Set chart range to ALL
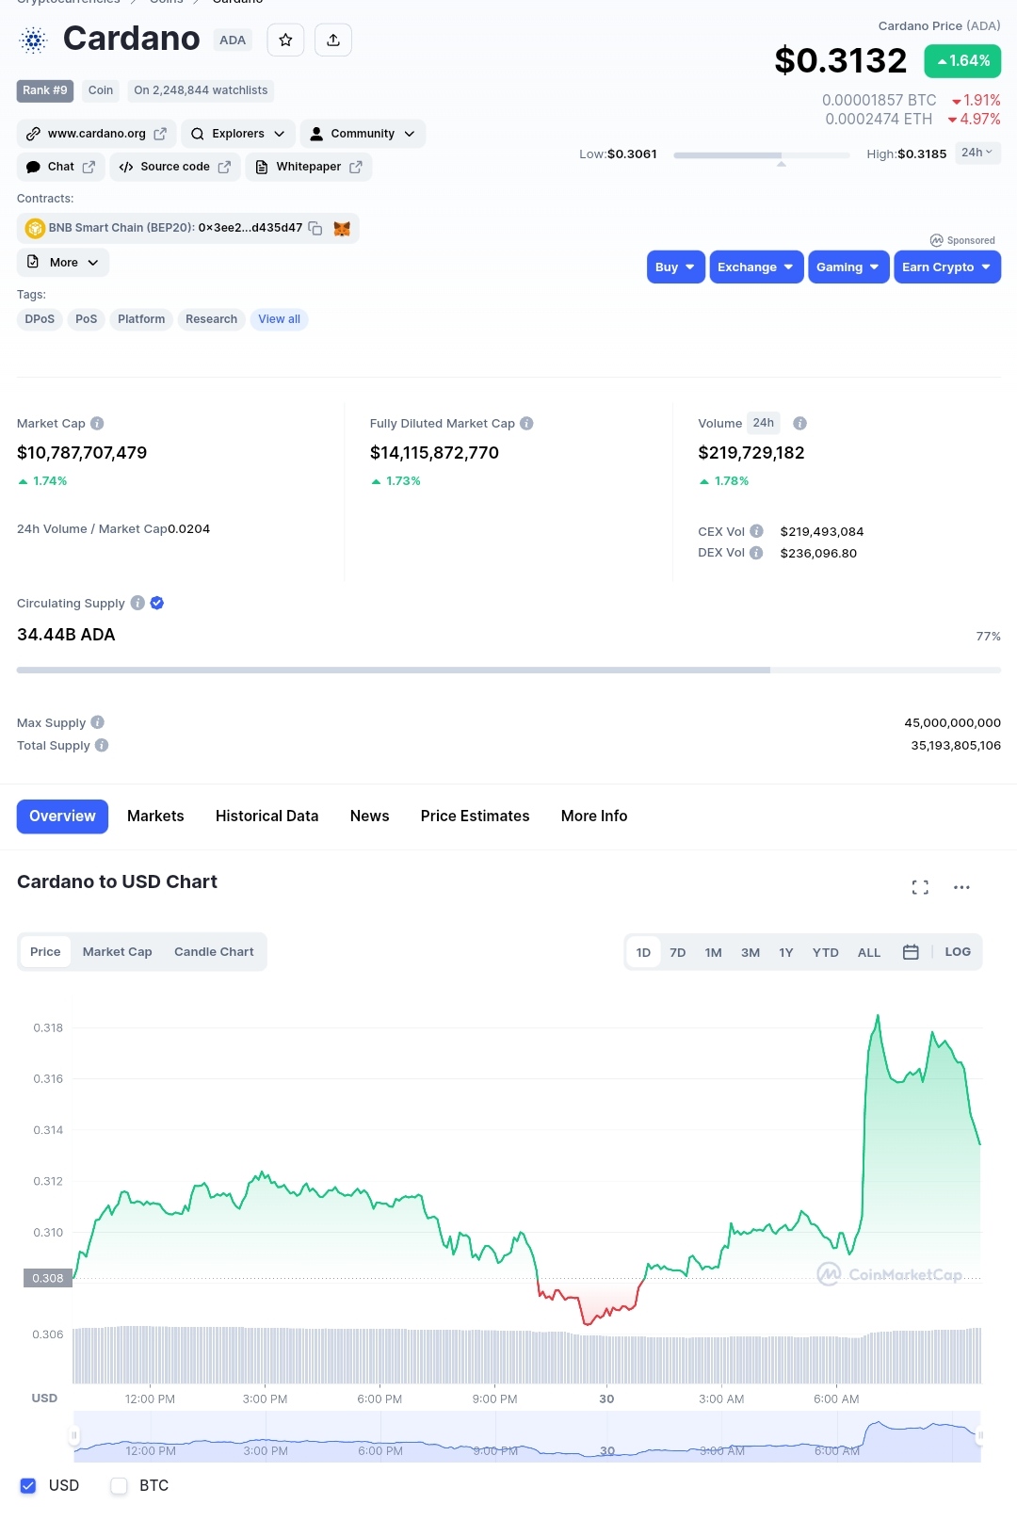Image resolution: width=1017 pixels, height=1520 pixels. (869, 952)
